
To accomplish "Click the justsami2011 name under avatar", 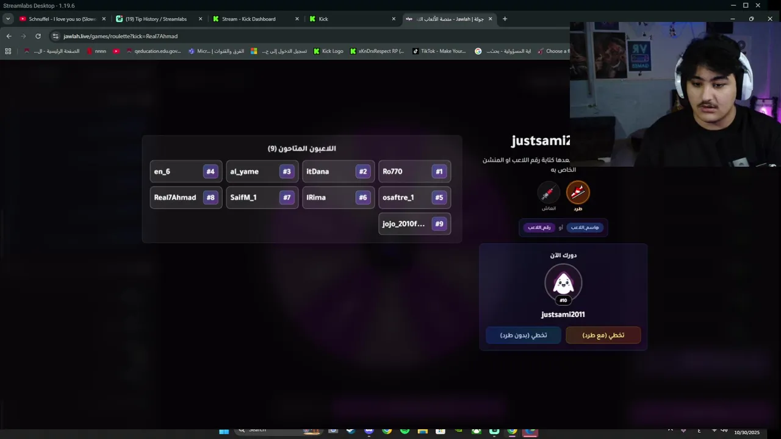I will (563, 315).
